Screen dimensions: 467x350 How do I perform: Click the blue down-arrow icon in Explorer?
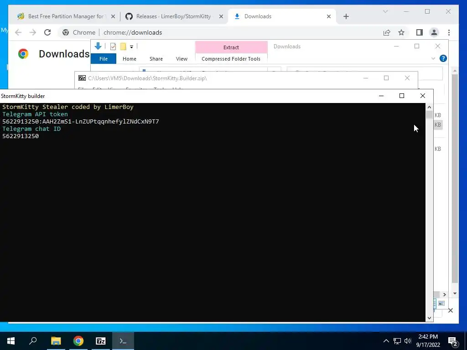98,46
